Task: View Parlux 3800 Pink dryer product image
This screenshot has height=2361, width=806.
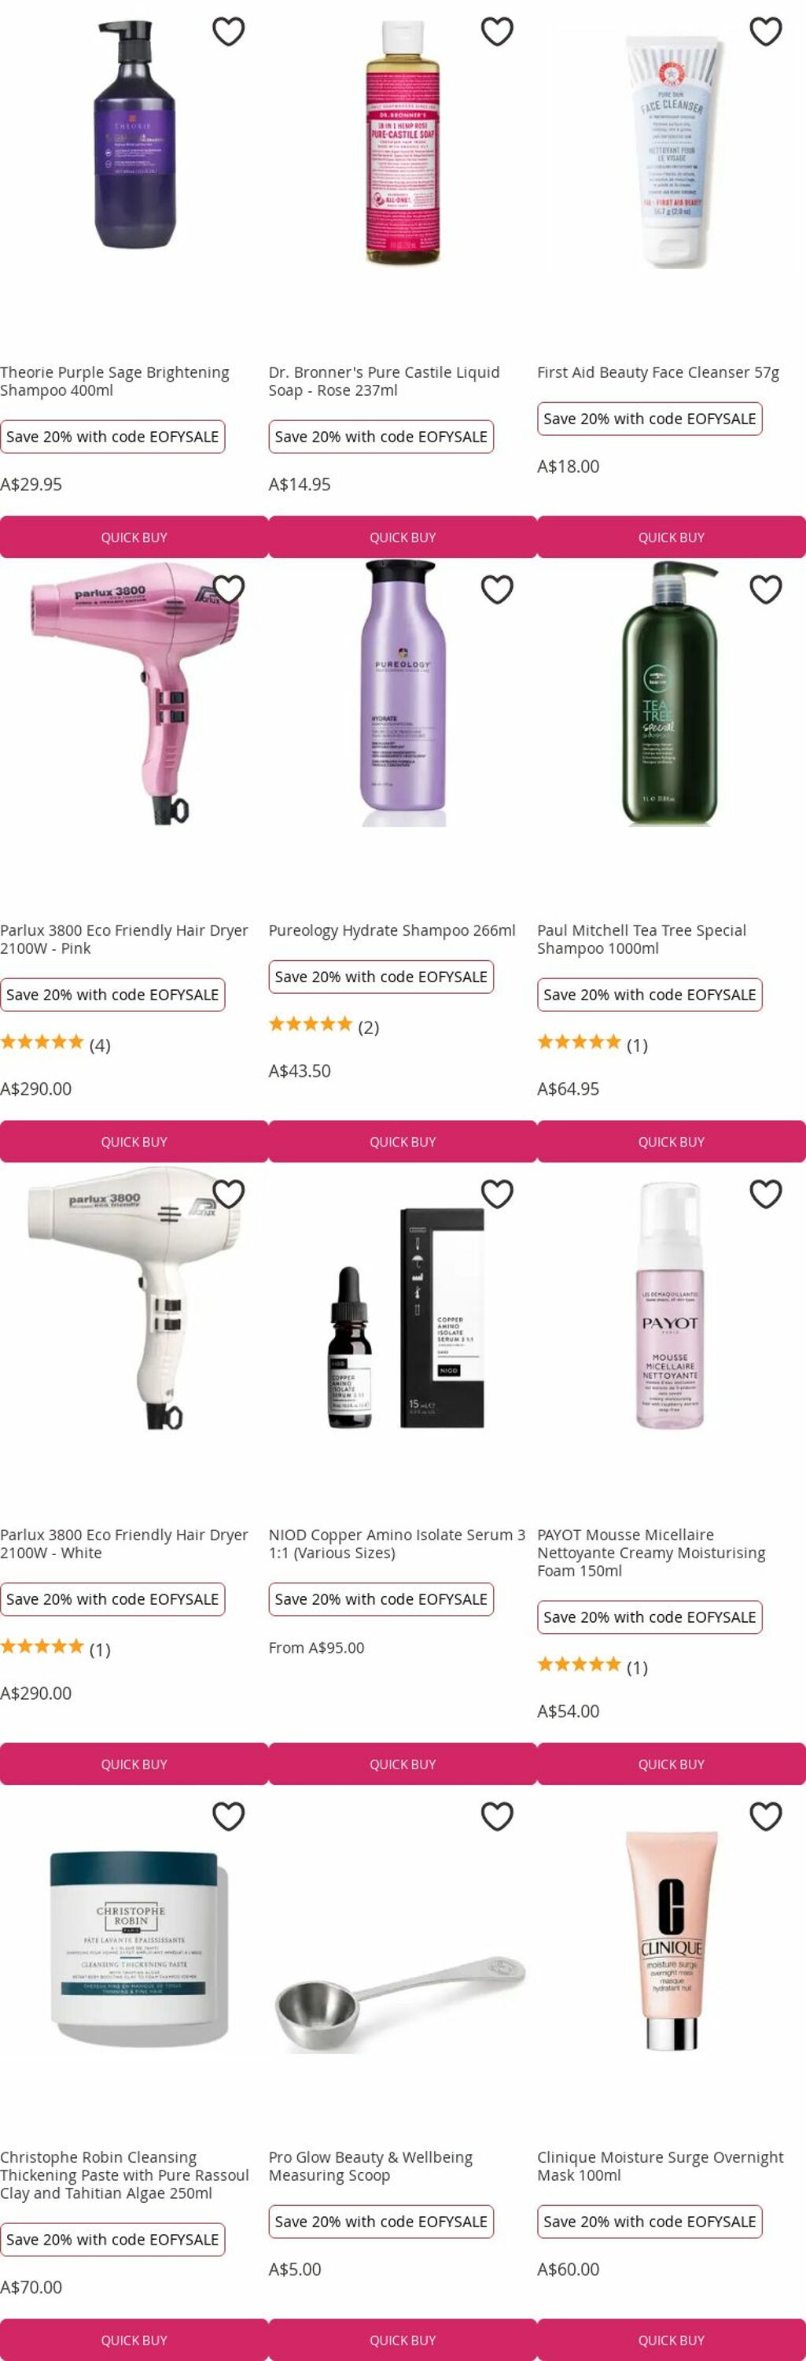Action: (x=134, y=694)
